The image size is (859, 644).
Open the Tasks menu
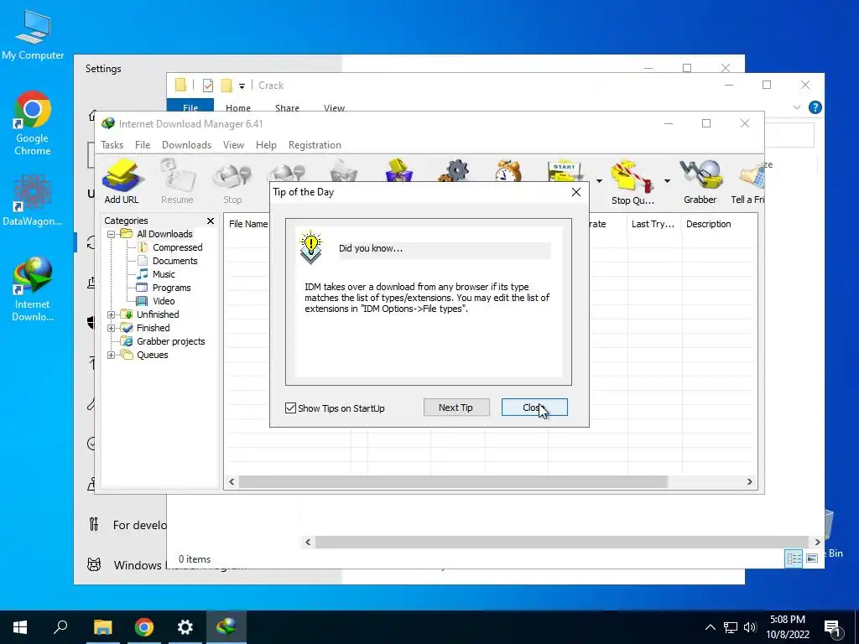[x=112, y=145]
